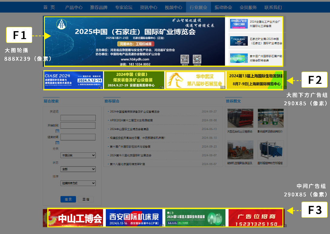Click the 重搜 reset button
This screenshot has width=330, height=234.
tap(86, 199)
